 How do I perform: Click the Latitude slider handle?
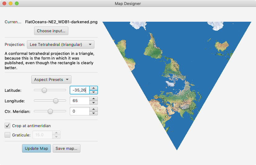point(44,90)
